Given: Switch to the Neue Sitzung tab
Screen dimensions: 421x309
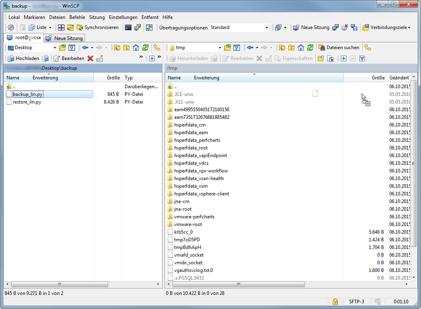Looking at the screenshot, I should [65, 38].
